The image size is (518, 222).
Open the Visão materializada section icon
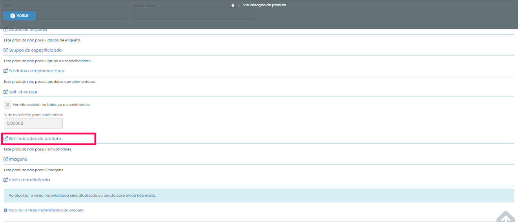(x=5, y=180)
